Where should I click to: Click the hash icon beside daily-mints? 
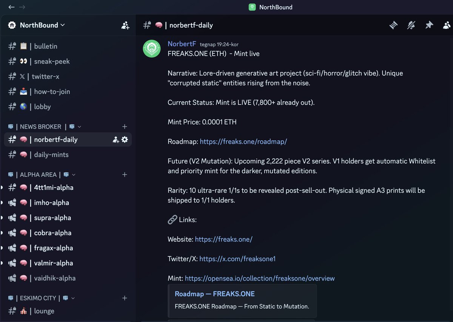(x=12, y=155)
